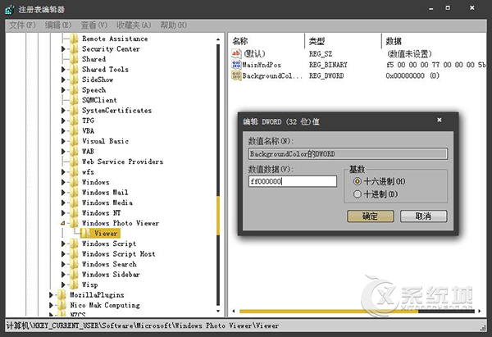Open the 文件(F) menu
The height and width of the screenshot is (337, 492).
22,25
